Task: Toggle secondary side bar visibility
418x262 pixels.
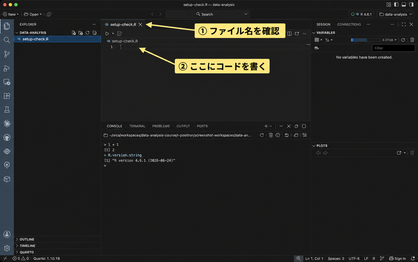Action: coord(411,4)
